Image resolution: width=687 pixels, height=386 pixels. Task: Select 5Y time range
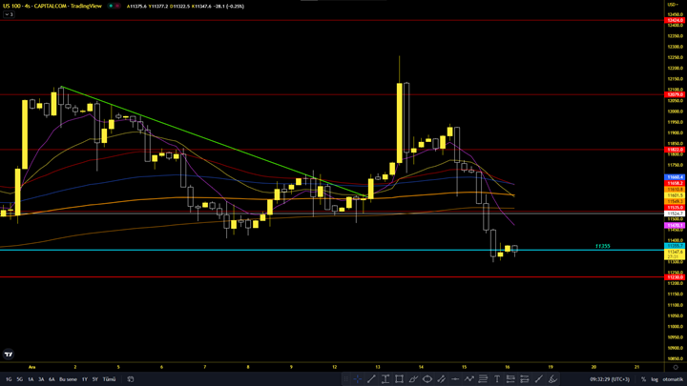pos(94,379)
